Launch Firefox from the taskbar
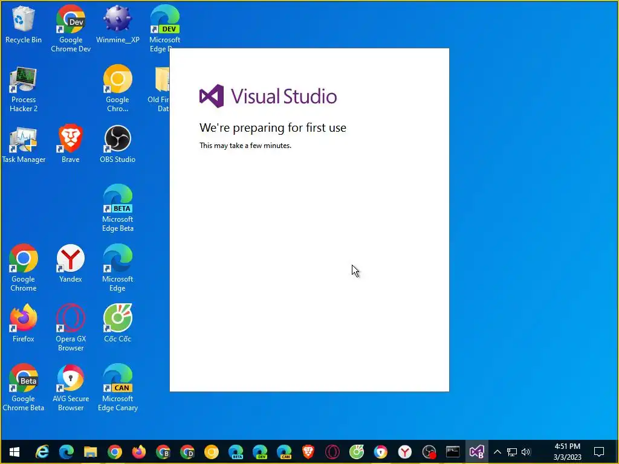 138,452
